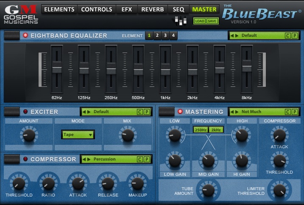
Task: Click the Blue Beast logo
Action: tap(261, 14)
